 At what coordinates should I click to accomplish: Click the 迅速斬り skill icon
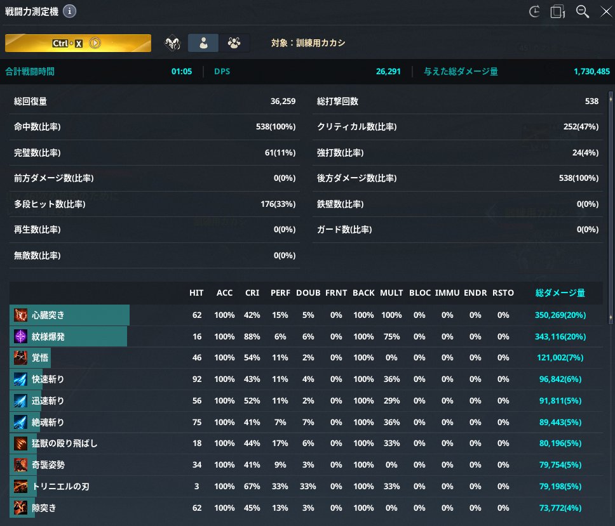point(20,400)
